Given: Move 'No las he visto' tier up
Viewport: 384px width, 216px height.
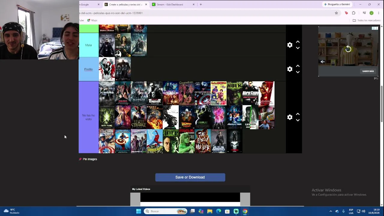Looking at the screenshot, I should click(x=298, y=114).
